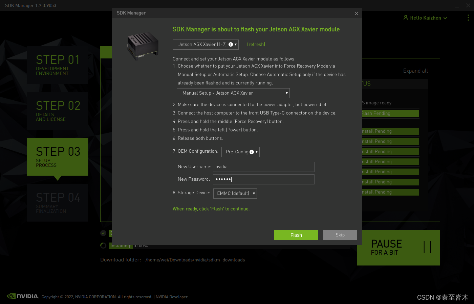This screenshot has height=304, width=474.
Task: Click the info icon beside Pre-Config
Action: pyautogui.click(x=252, y=152)
